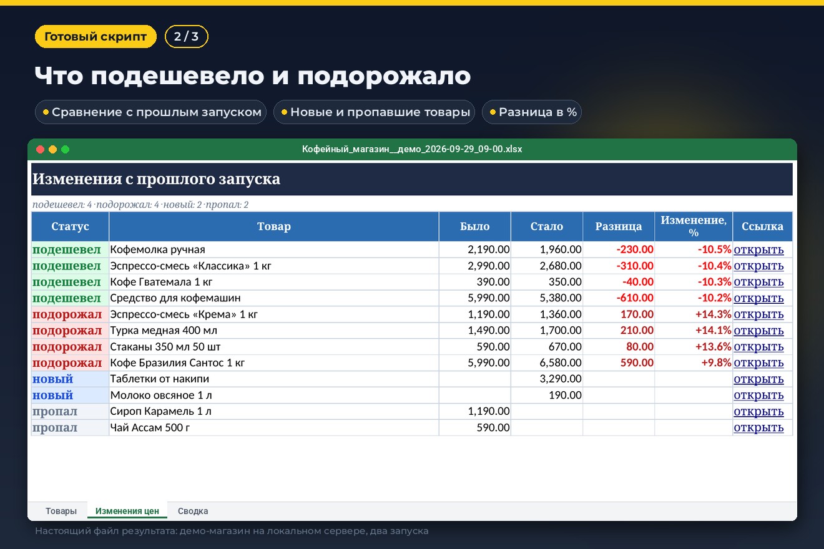The width and height of the screenshot is (824, 549).
Task: Click the Готовый скрипт badge
Action: (96, 37)
